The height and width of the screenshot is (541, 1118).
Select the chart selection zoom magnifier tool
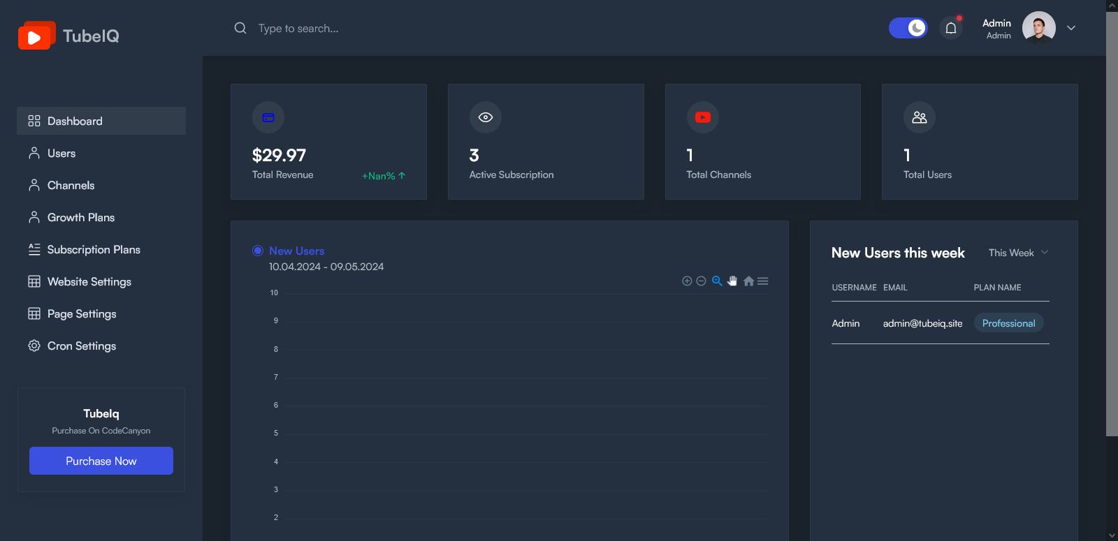[717, 281]
